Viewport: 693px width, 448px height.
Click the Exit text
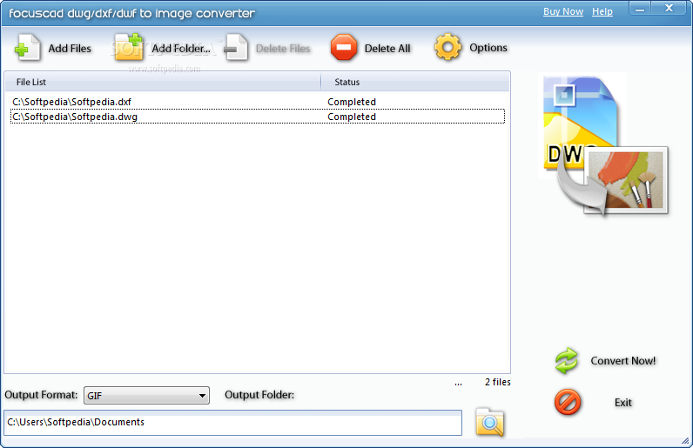click(623, 403)
